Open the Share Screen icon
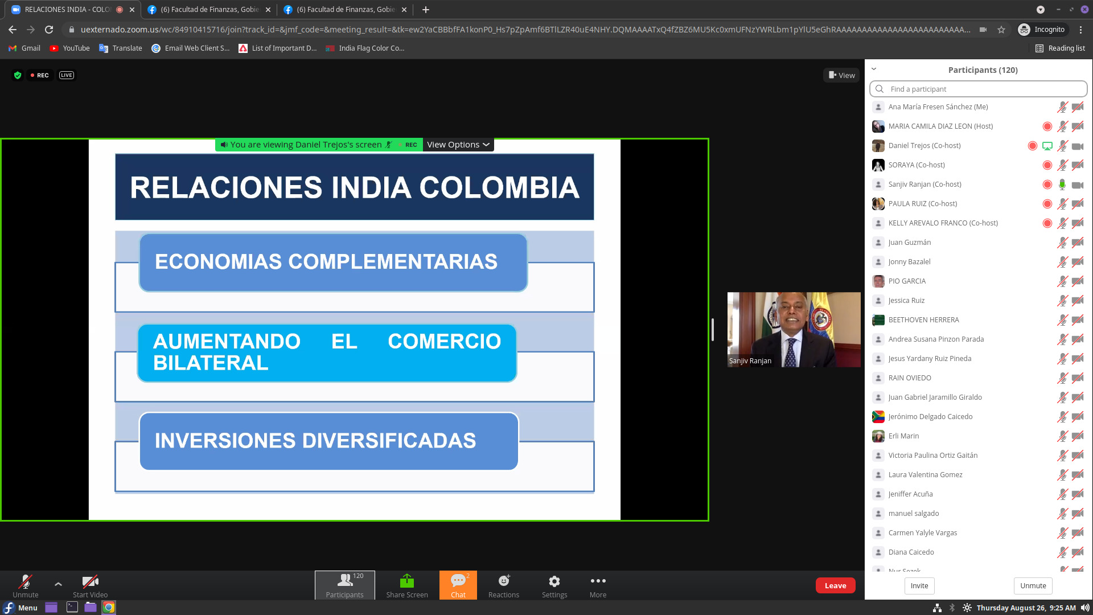This screenshot has height=615, width=1093. (x=406, y=581)
